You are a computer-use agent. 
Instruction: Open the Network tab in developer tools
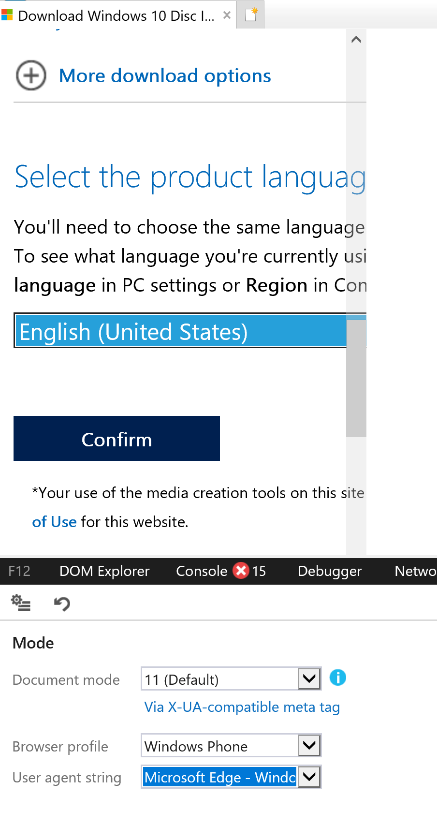point(415,571)
